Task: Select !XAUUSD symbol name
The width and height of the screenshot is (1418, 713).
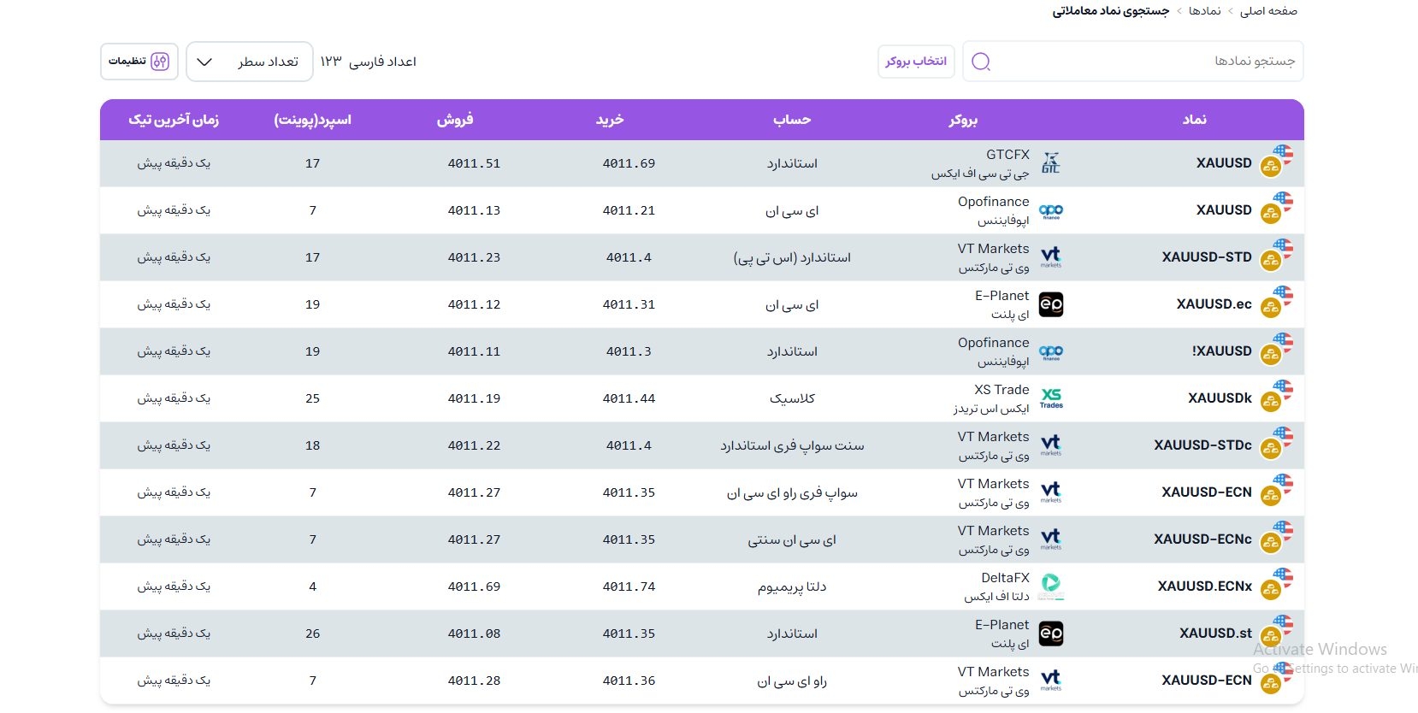Action: (1221, 351)
